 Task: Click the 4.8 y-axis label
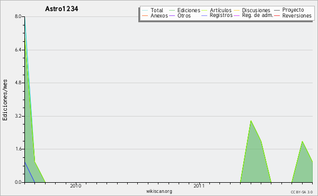[x=18, y=83]
